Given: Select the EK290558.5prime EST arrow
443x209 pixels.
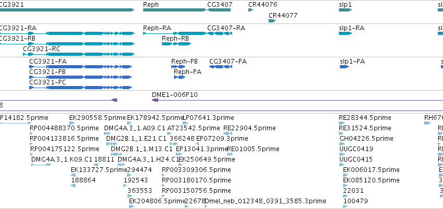Looking at the screenshot, I should (x=72, y=122).
